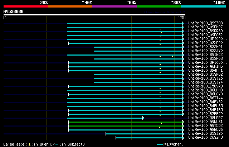
Task: Select the UniRef100_B3SK03 label
Action: pos(205,59)
